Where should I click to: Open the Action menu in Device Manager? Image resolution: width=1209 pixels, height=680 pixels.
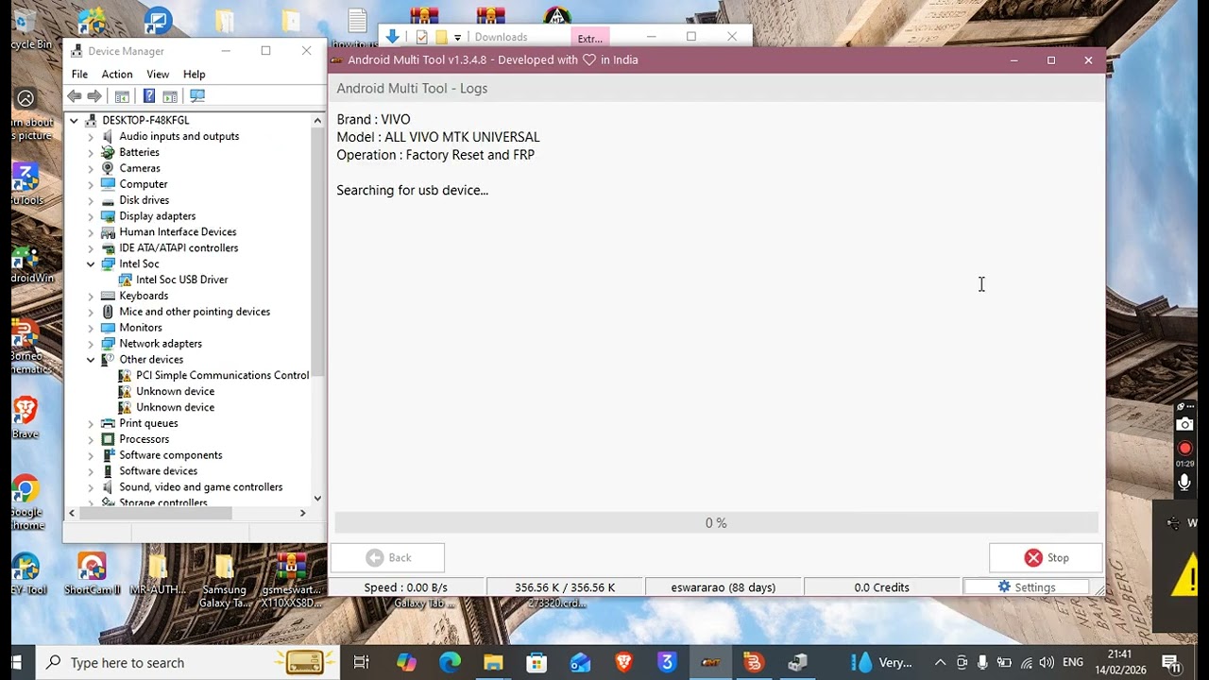(x=117, y=75)
